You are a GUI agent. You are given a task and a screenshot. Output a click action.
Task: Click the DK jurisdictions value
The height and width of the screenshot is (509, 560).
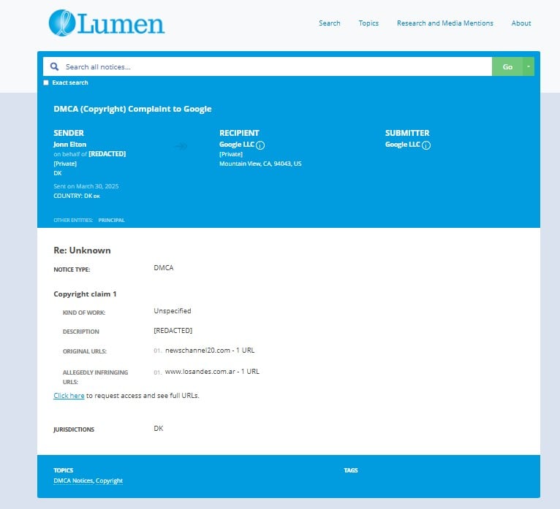tap(159, 429)
